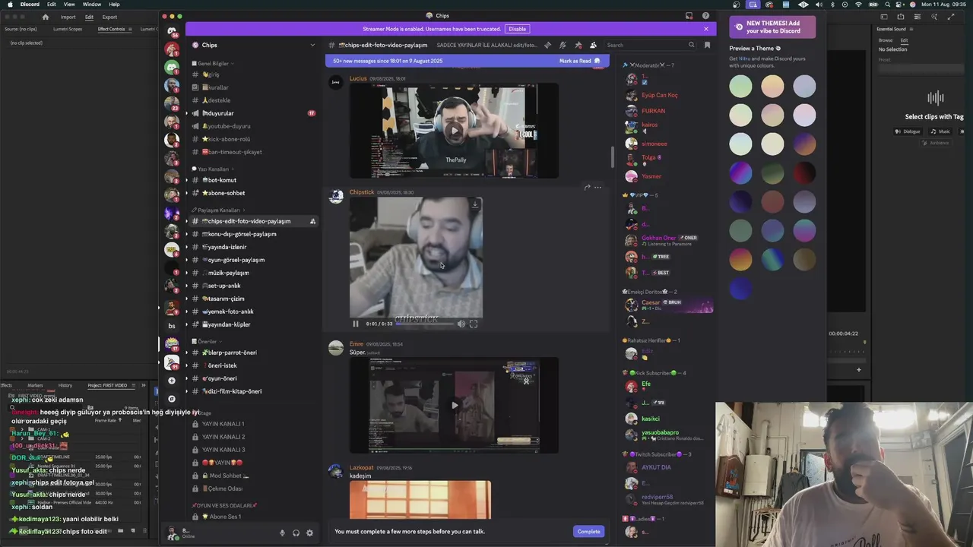The height and width of the screenshot is (547, 973).
Task: Collapse the Paylaşım Kanalları category
Action: coord(219,210)
